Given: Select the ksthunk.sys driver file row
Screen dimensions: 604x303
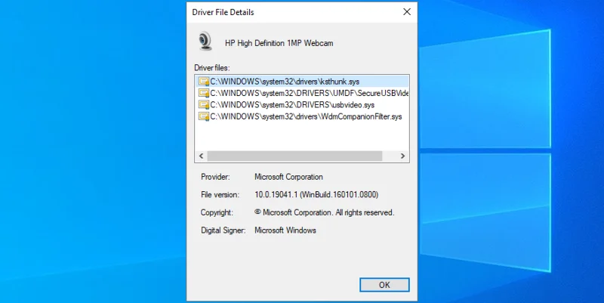Looking at the screenshot, I should tap(303, 82).
